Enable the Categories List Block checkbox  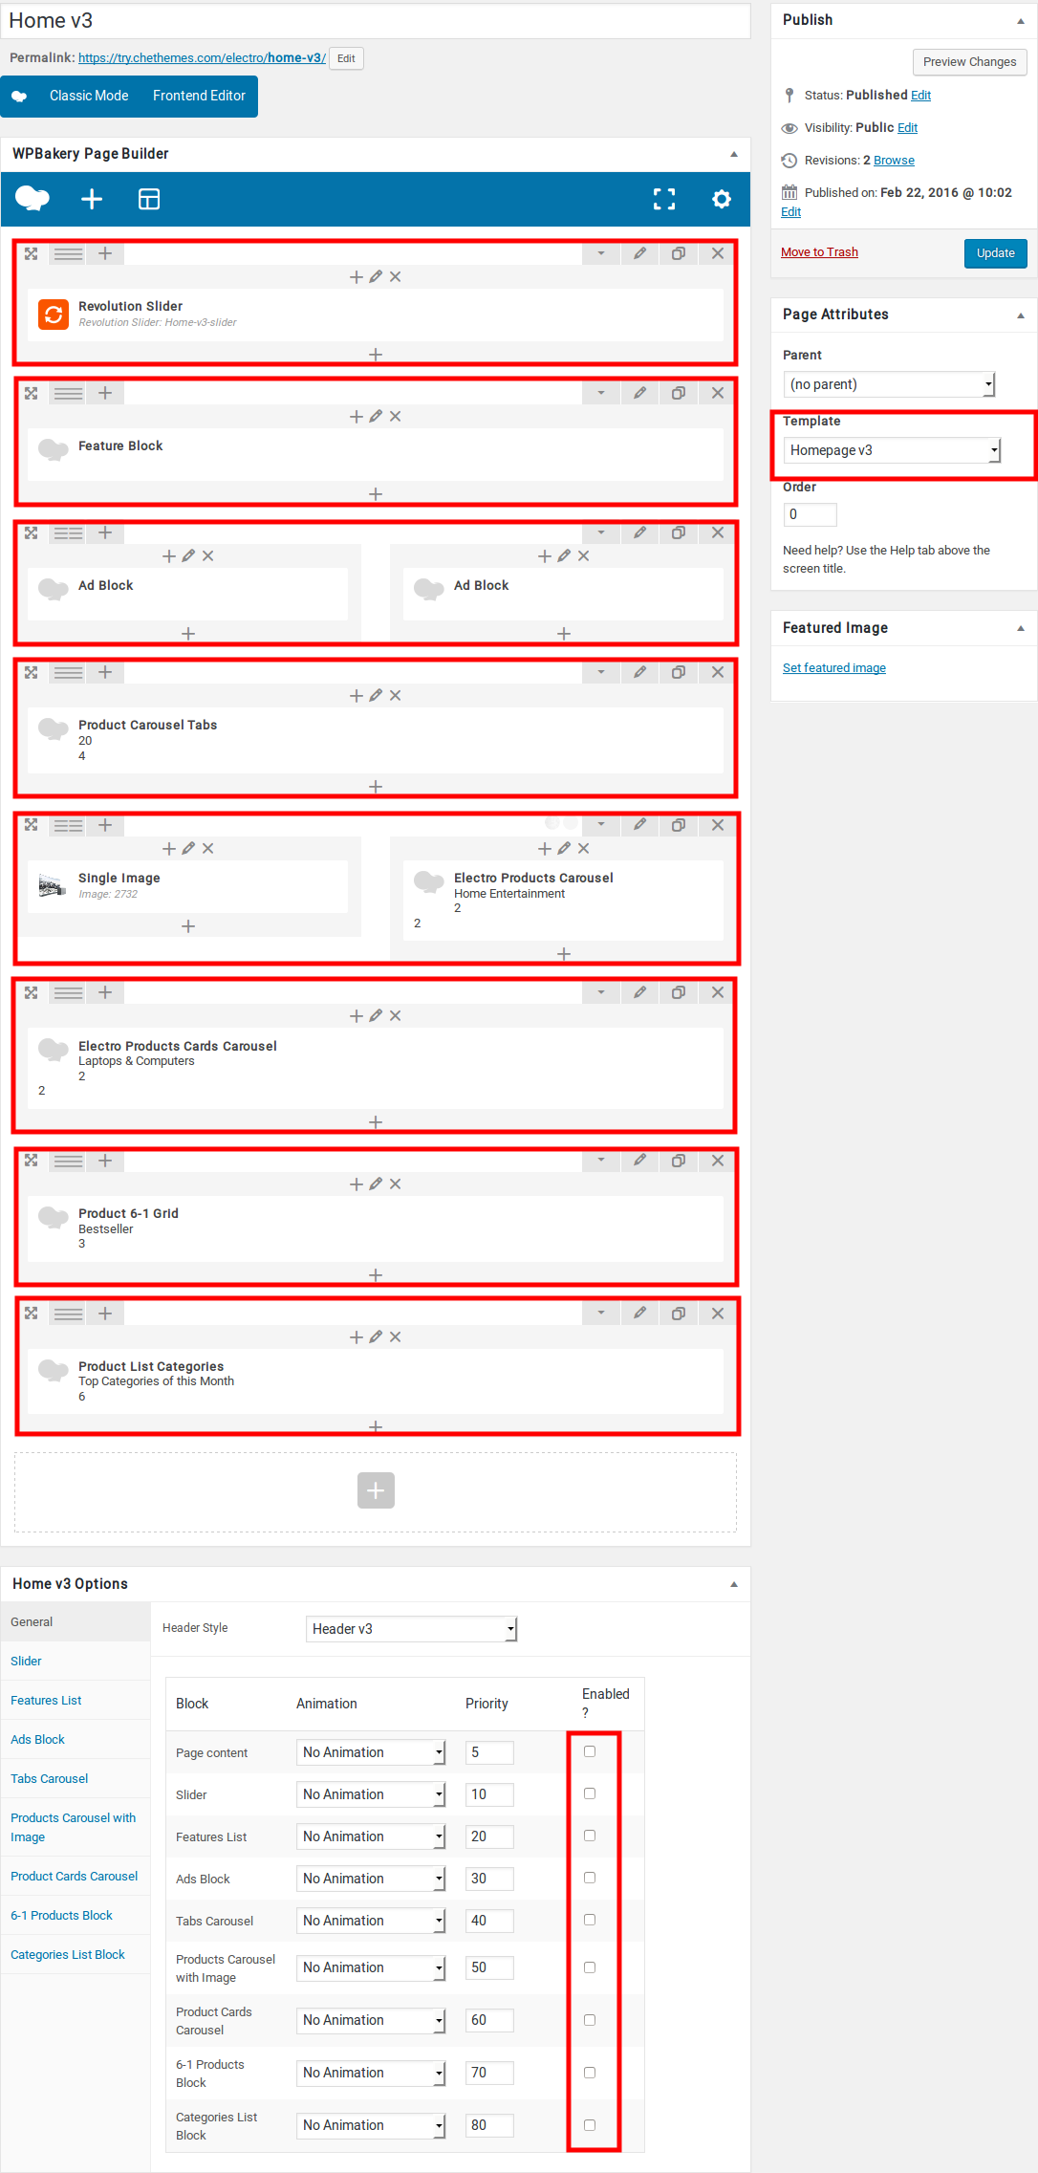pyautogui.click(x=590, y=2125)
